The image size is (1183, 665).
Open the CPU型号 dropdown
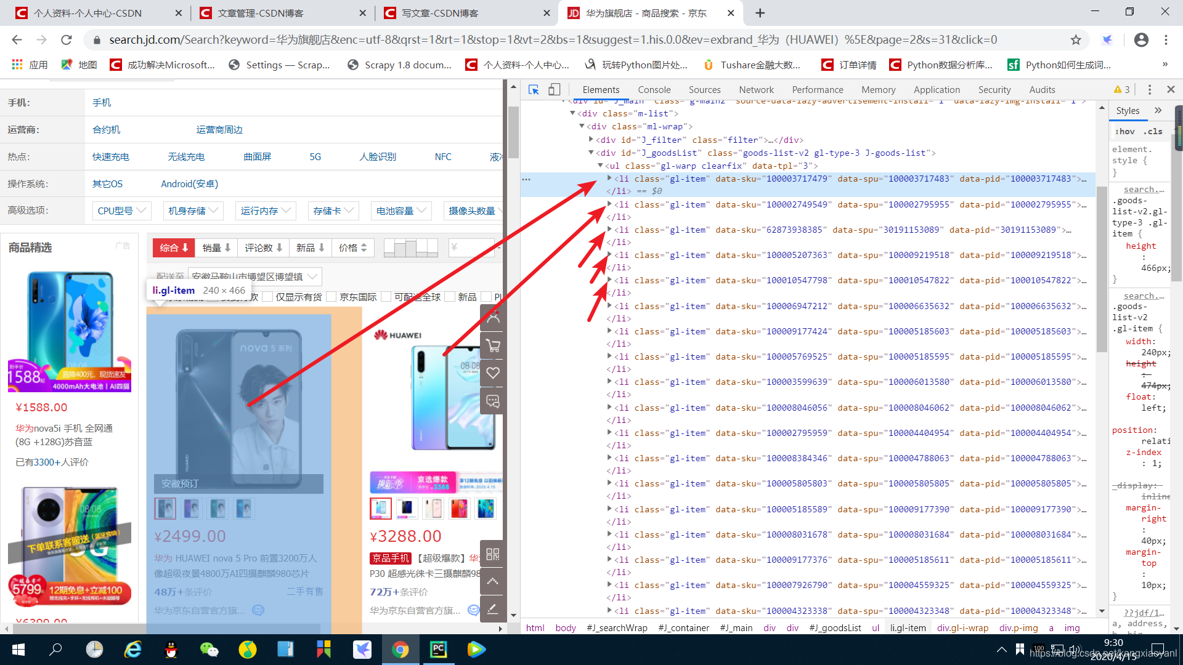pyautogui.click(x=121, y=211)
